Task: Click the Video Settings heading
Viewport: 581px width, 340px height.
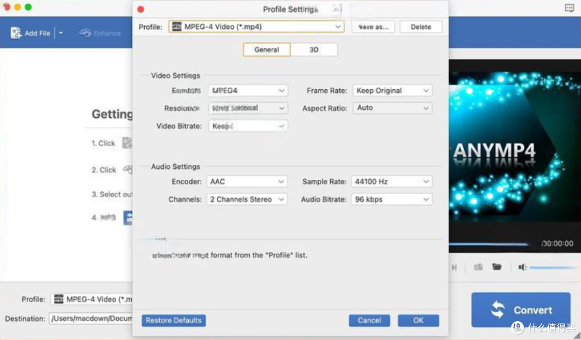Action: pos(175,76)
